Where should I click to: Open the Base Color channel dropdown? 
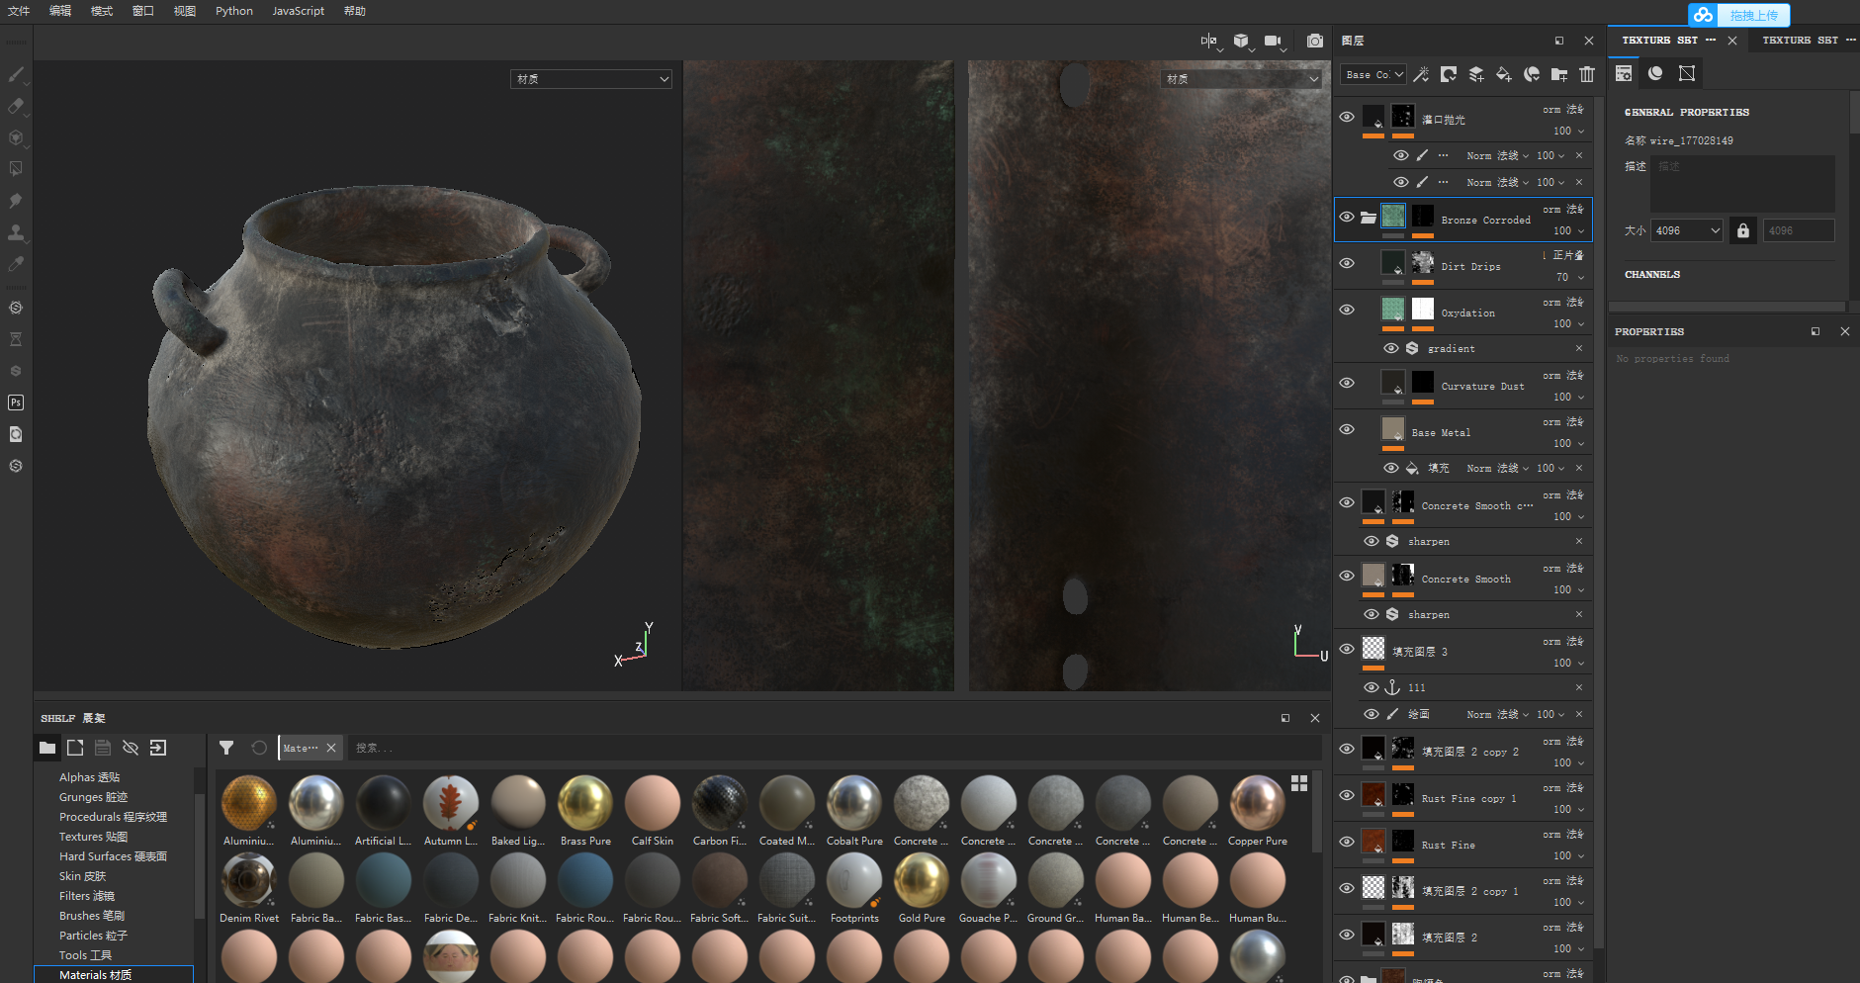[1373, 74]
